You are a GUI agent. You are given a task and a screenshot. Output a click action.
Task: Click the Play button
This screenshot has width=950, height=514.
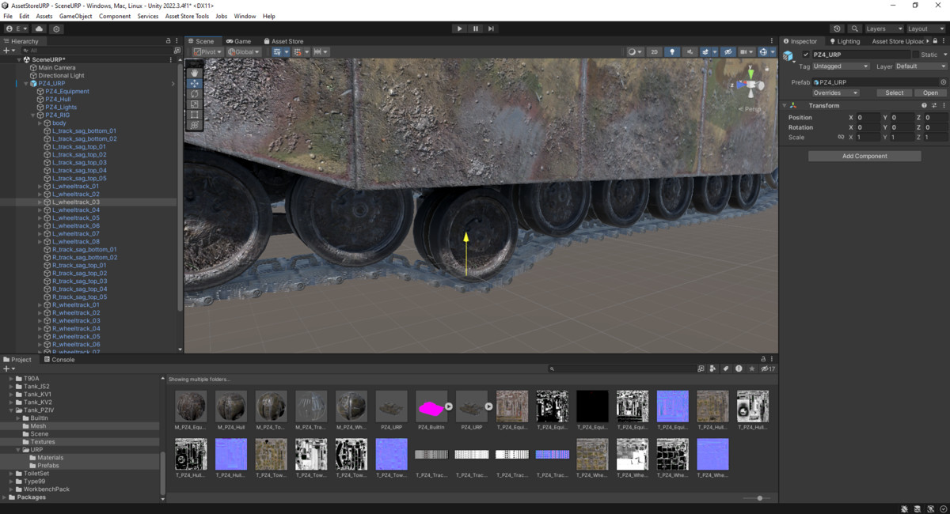click(459, 28)
